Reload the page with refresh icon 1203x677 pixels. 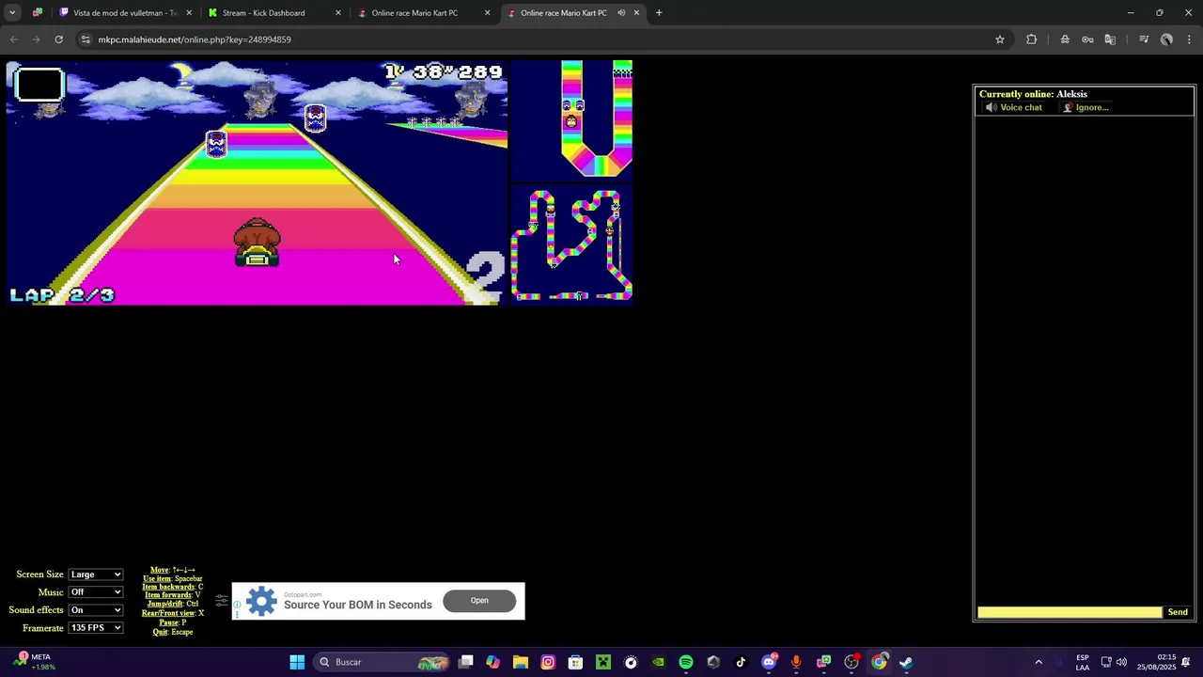[x=58, y=39]
